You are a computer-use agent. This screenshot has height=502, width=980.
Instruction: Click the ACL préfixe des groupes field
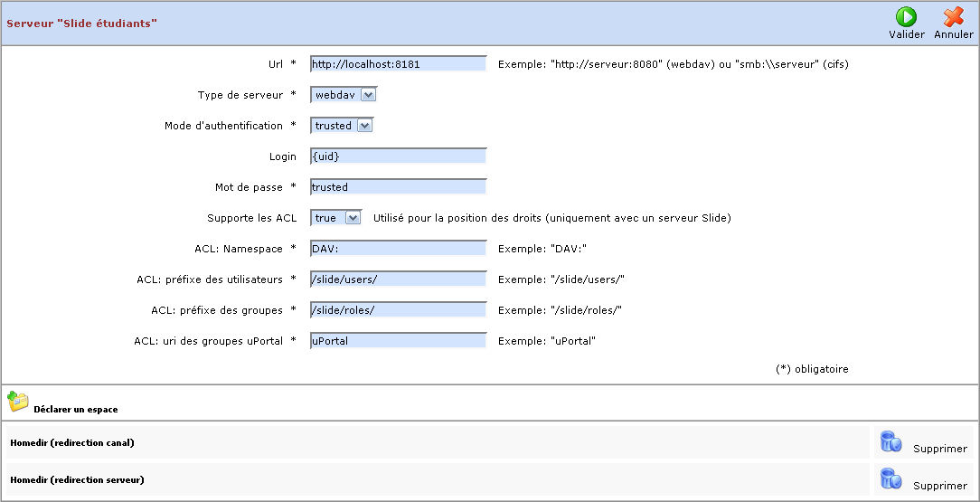click(398, 310)
